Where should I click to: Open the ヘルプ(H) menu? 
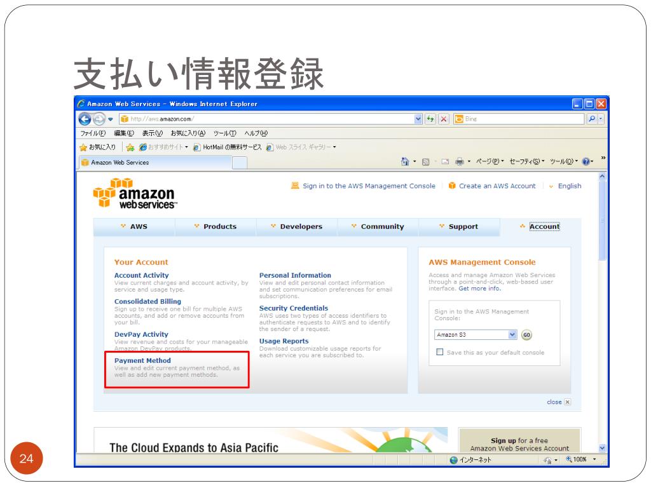coord(256,133)
